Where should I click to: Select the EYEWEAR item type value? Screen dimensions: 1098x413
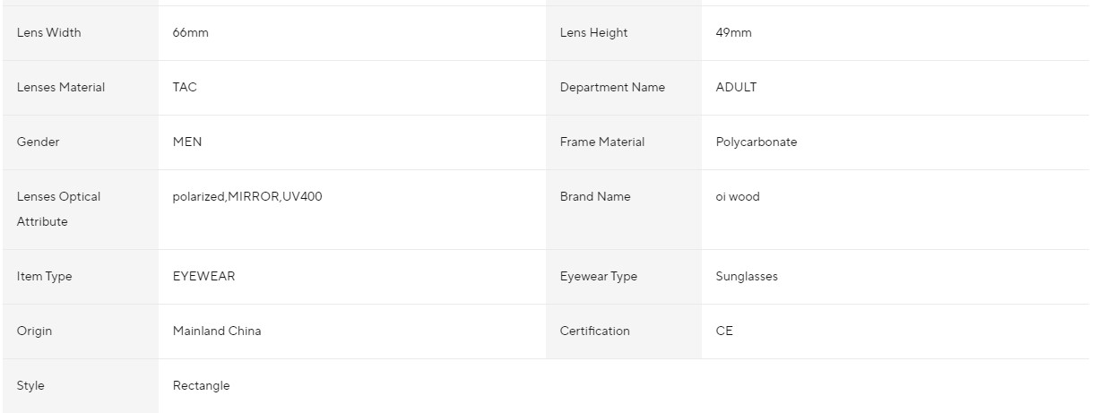[203, 277]
